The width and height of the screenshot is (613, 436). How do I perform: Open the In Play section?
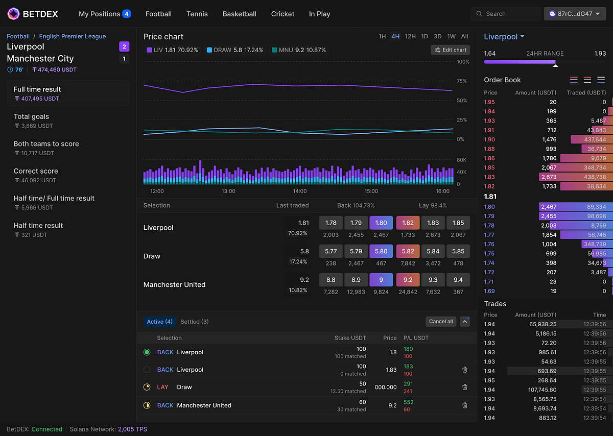coord(320,14)
